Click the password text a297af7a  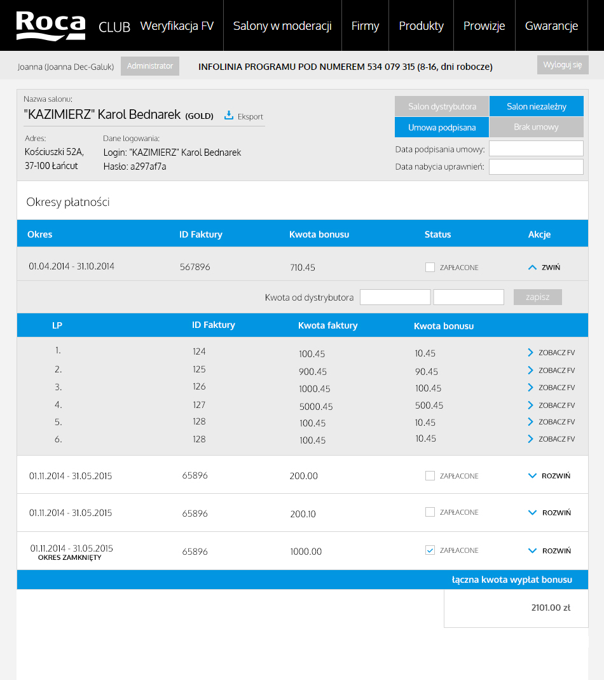pyautogui.click(x=148, y=167)
